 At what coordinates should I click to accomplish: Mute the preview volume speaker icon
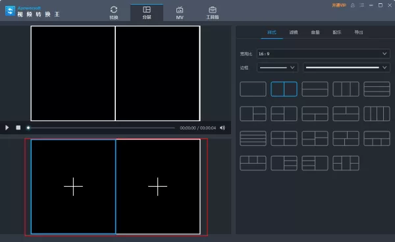coord(223,128)
